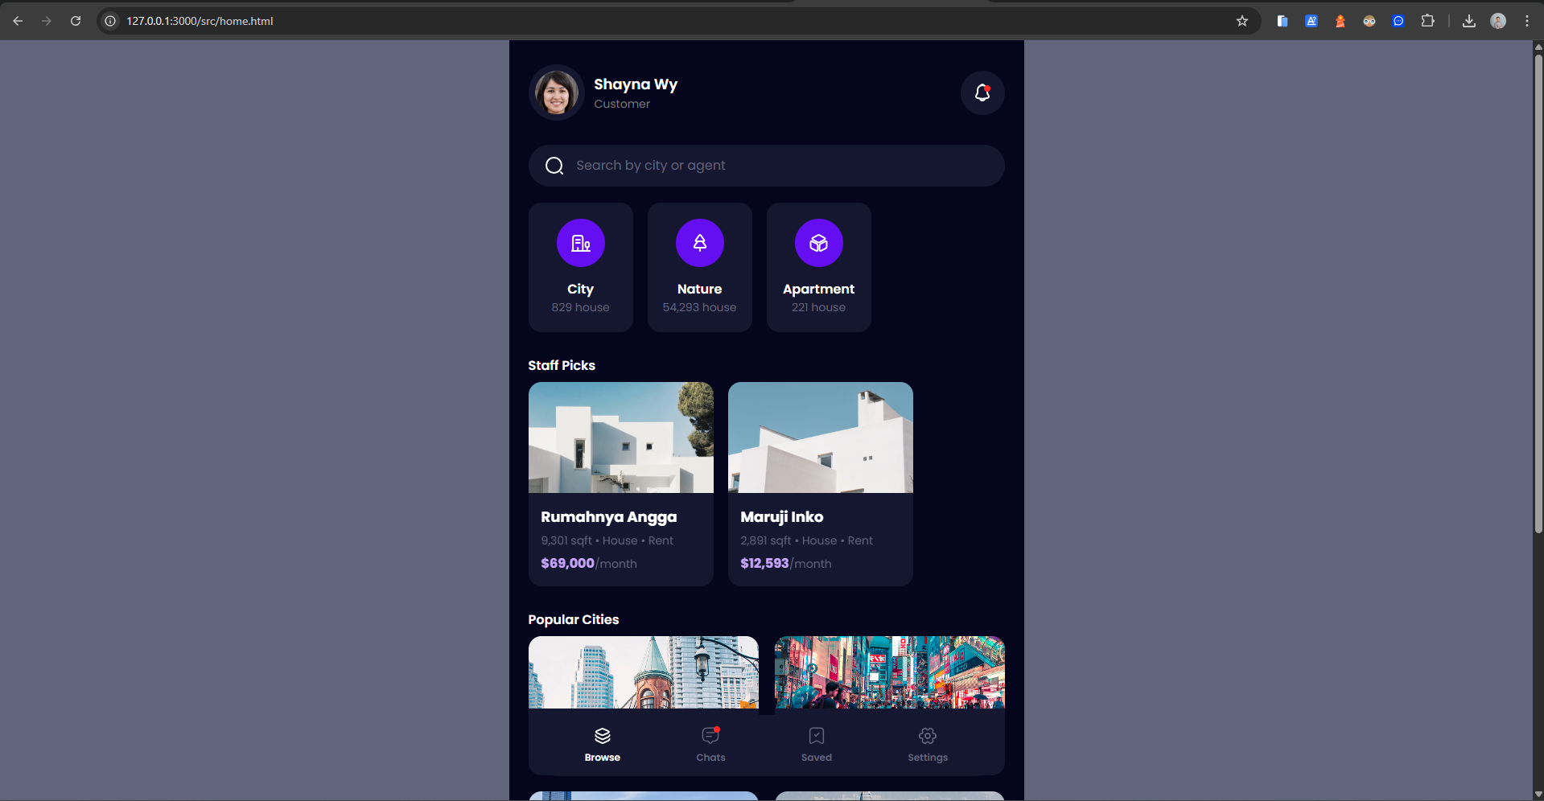The width and height of the screenshot is (1544, 801).
Task: Select the City category icon
Action: [x=580, y=242]
